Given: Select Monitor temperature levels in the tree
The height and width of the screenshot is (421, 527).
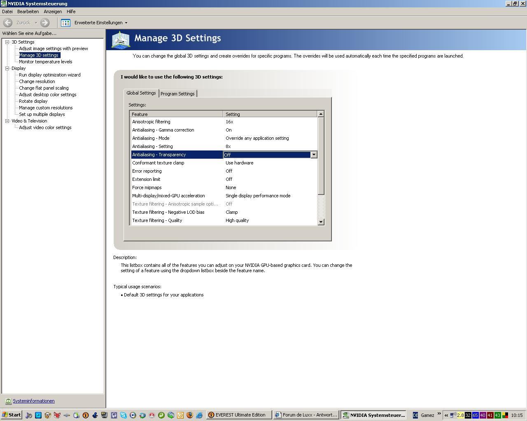Looking at the screenshot, I should pyautogui.click(x=46, y=62).
